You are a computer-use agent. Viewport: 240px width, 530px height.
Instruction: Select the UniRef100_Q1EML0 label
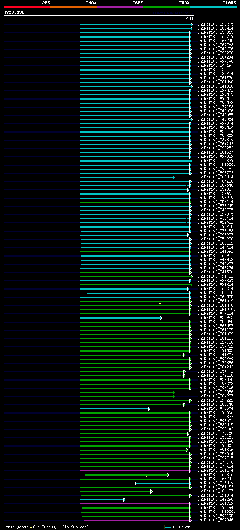215,483
